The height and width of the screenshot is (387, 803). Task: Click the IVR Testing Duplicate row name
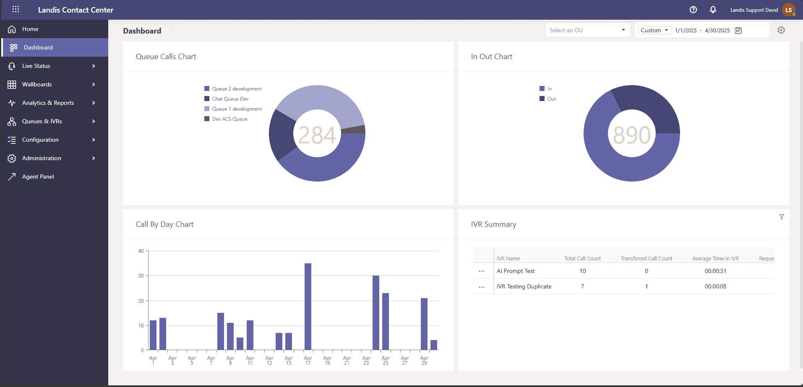[x=524, y=286]
